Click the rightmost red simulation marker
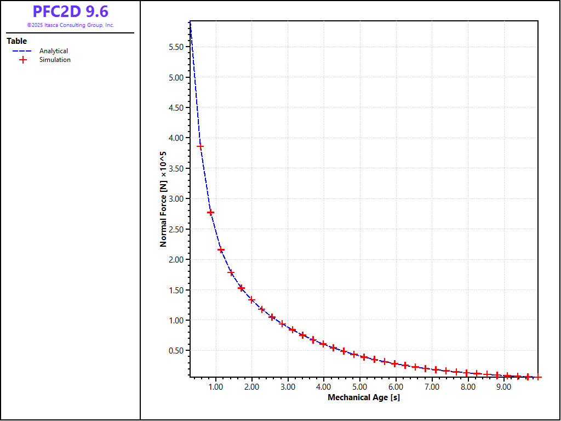Screen dimensions: 561x421 538,377
